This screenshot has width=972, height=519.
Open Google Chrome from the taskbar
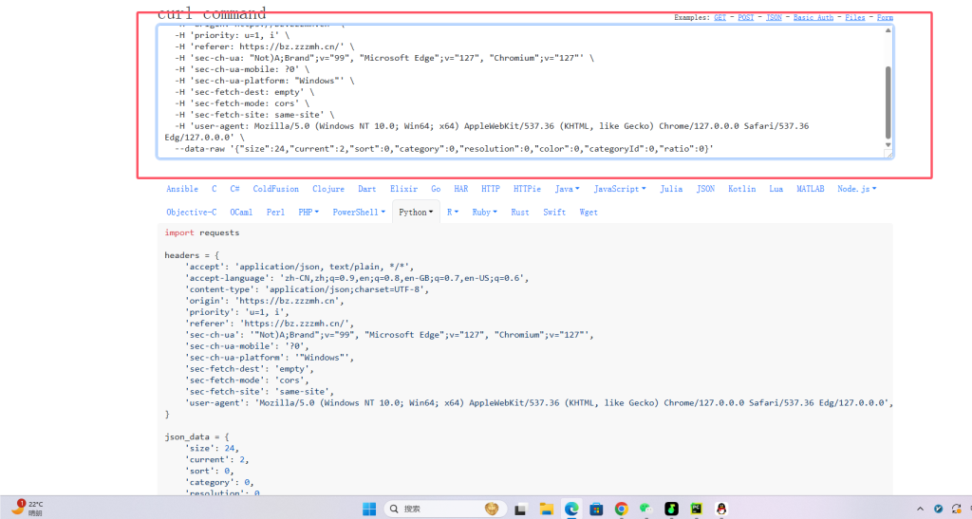(x=621, y=509)
